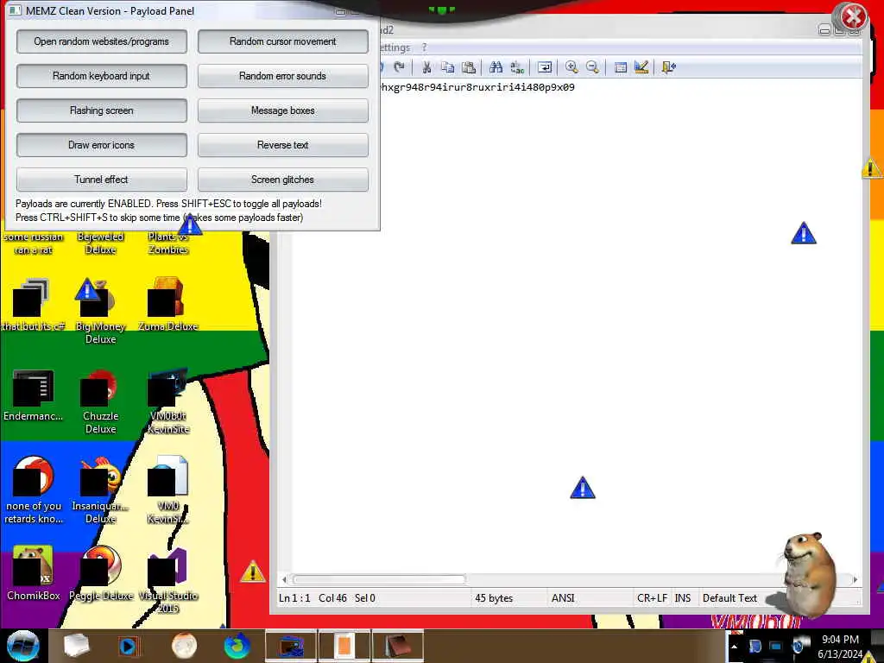Click the Exit door icon in Notepad2

669,67
